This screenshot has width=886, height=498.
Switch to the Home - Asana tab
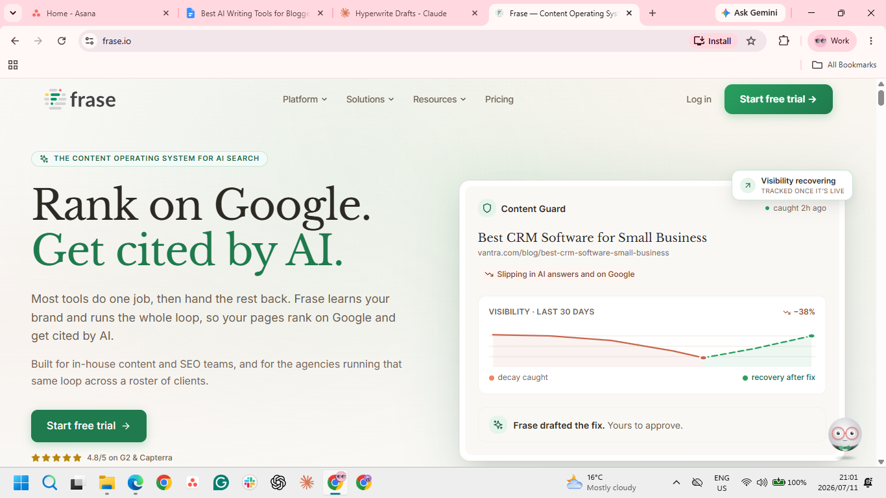click(x=101, y=13)
